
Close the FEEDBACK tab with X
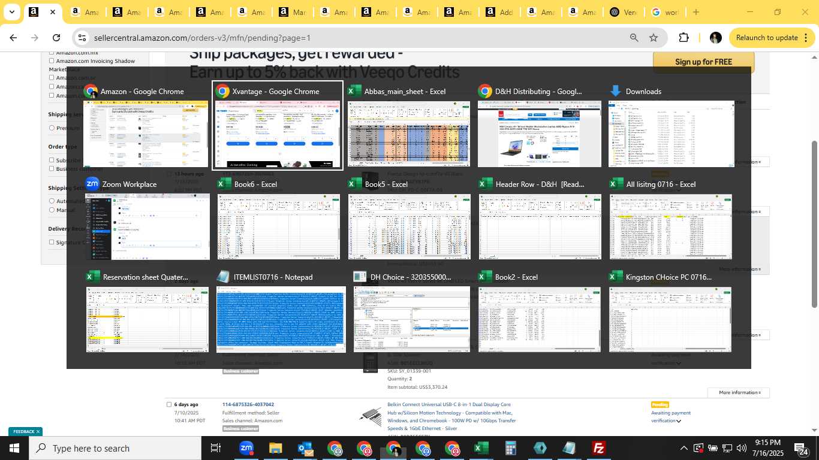tap(38, 431)
